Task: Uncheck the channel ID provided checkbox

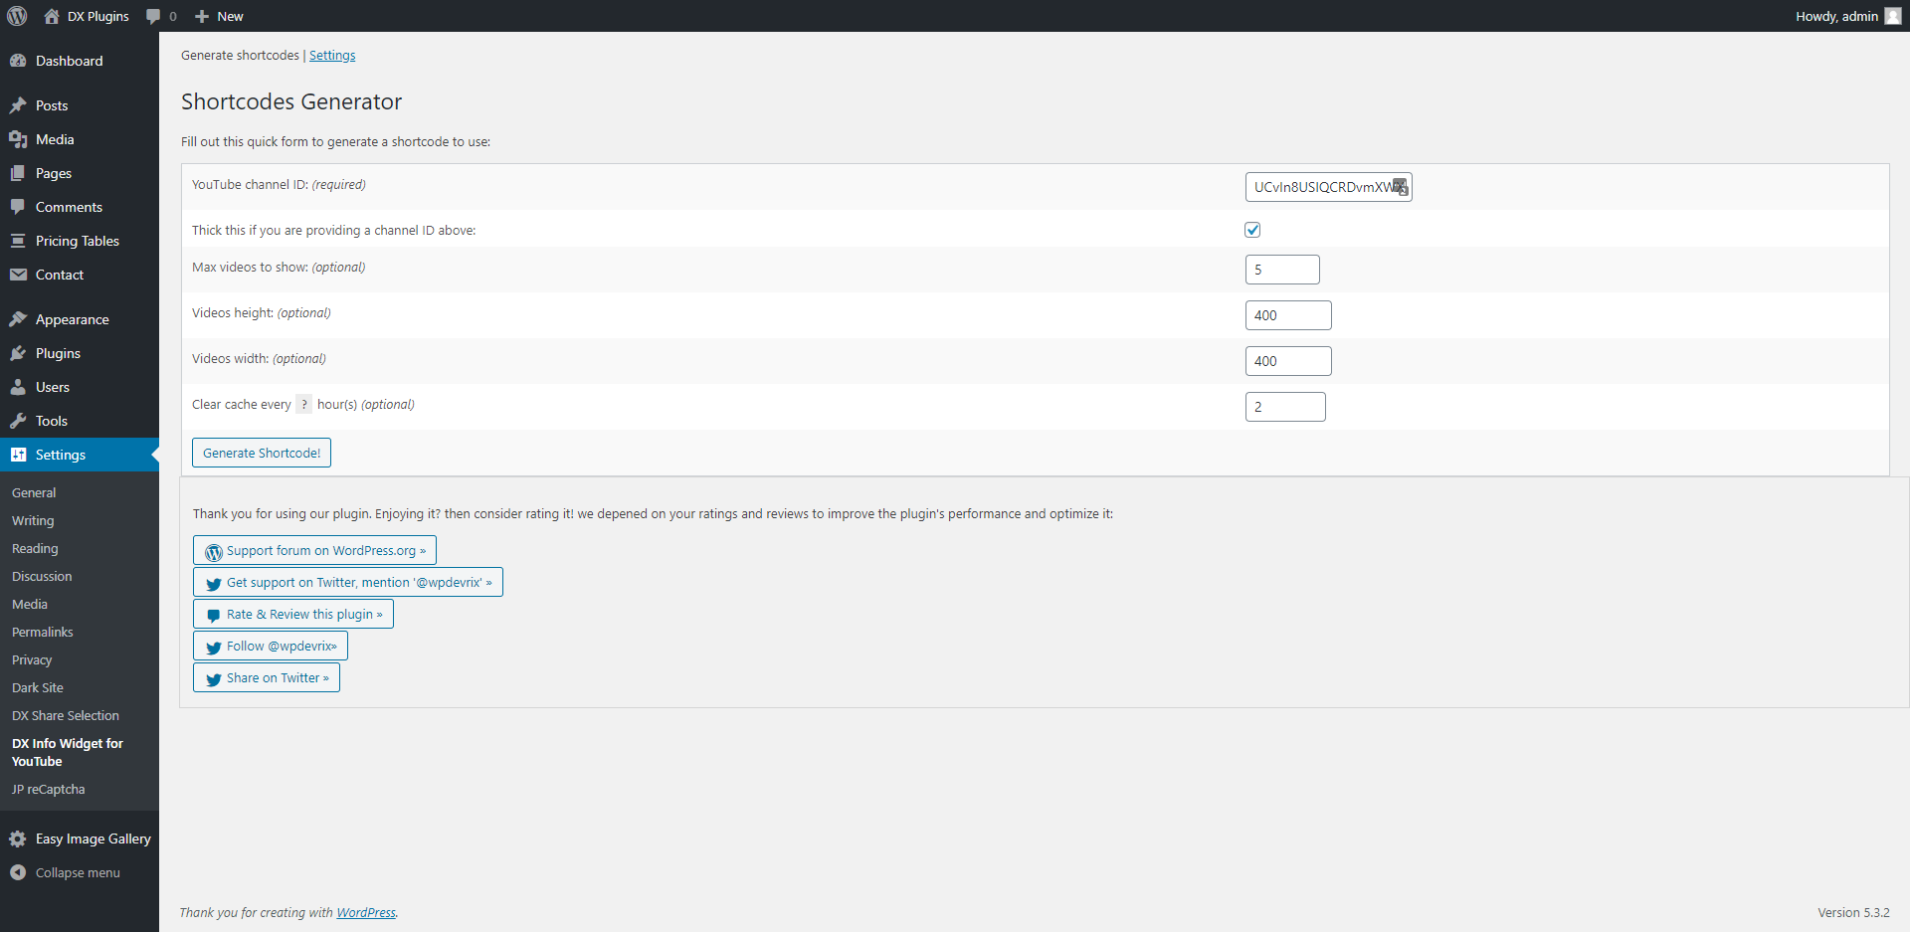Action: pyautogui.click(x=1252, y=230)
